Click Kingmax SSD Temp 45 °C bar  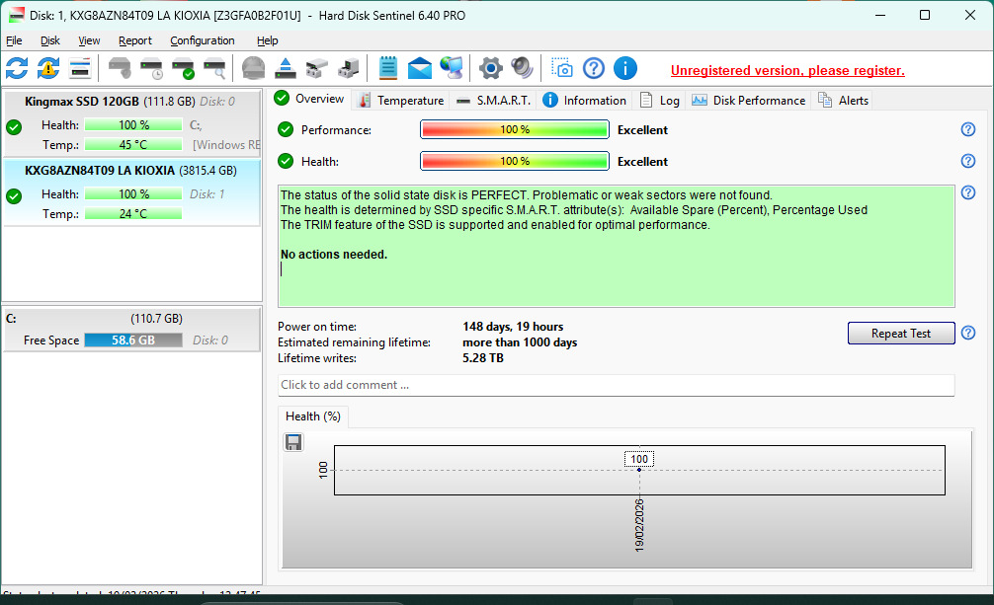(133, 144)
